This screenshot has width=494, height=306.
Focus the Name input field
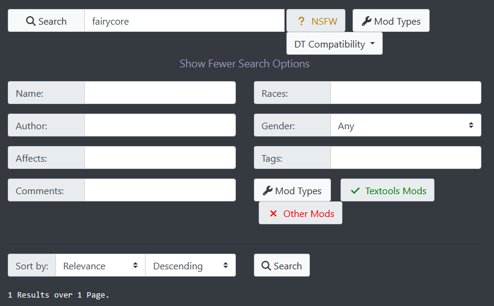pos(160,93)
